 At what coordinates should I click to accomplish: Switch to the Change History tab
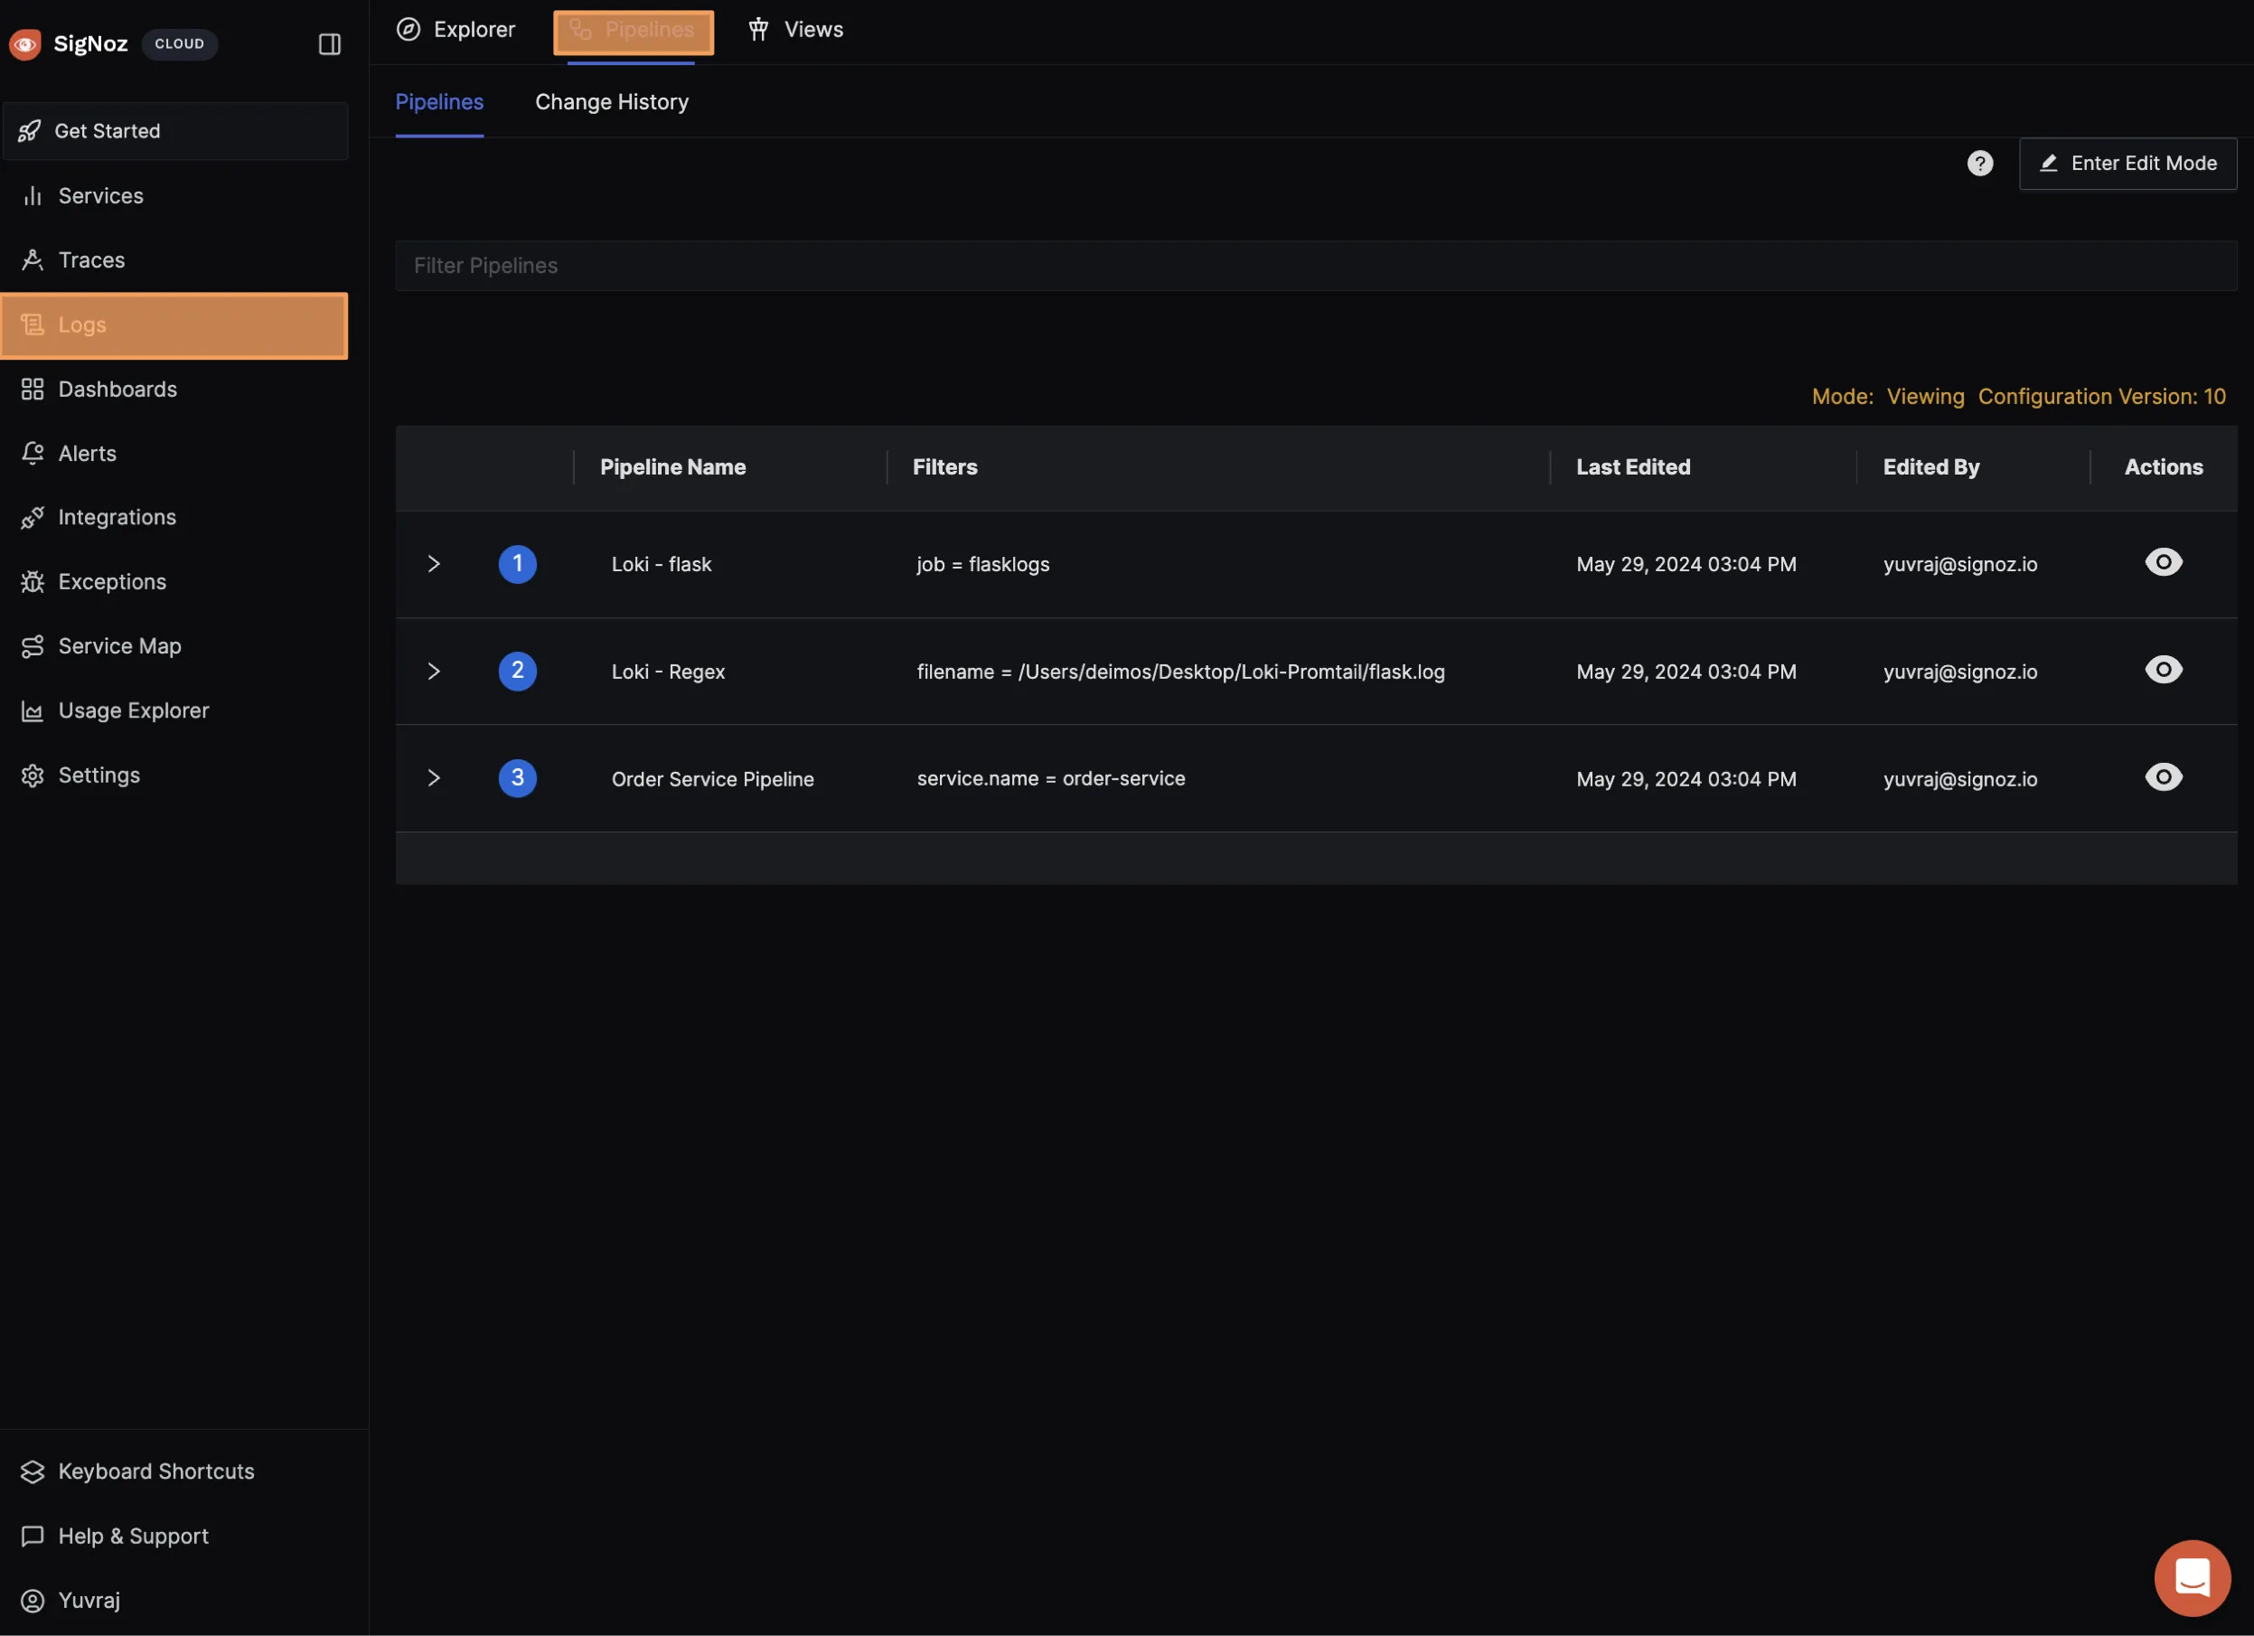(x=611, y=101)
